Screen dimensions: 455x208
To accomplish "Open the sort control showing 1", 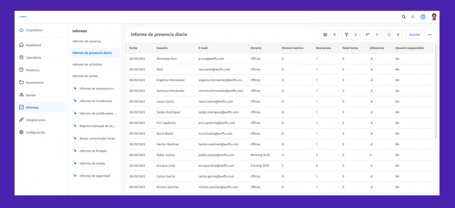I will coord(372,34).
